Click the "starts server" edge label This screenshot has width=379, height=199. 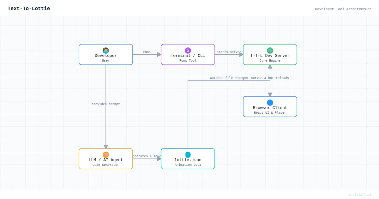click(229, 52)
